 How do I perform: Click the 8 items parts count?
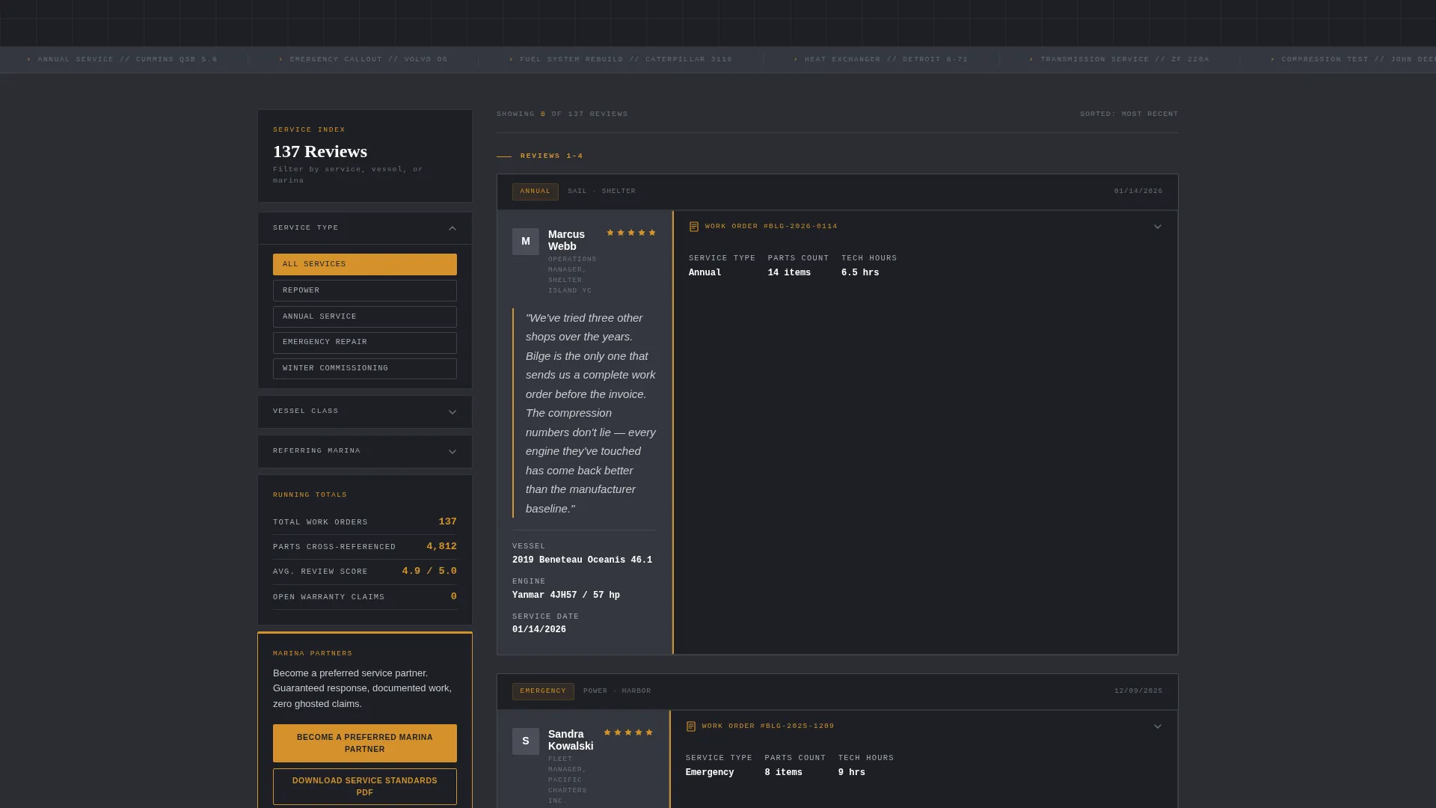(x=783, y=773)
